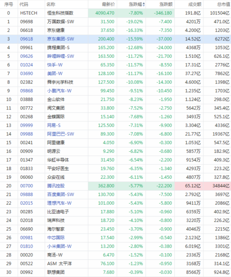This screenshot has width=231, height=277.
Task: Open 网易-S stock name
Action: click(x=54, y=125)
